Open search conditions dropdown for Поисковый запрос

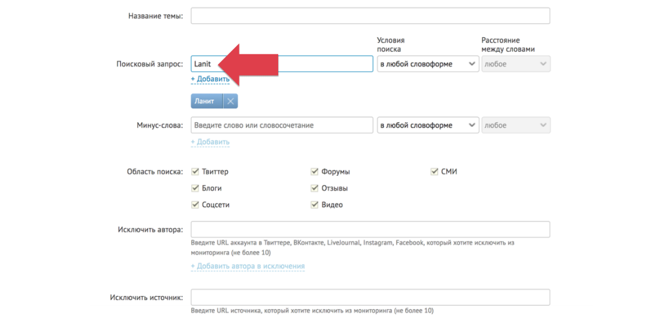pyautogui.click(x=428, y=64)
